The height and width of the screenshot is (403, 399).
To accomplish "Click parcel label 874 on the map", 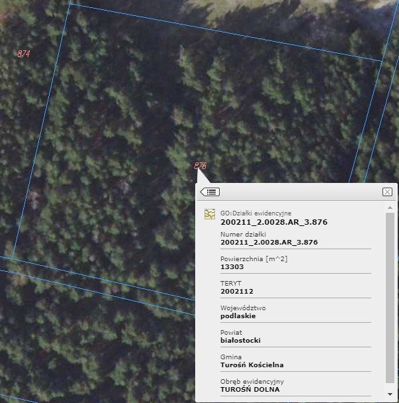I will [24, 54].
